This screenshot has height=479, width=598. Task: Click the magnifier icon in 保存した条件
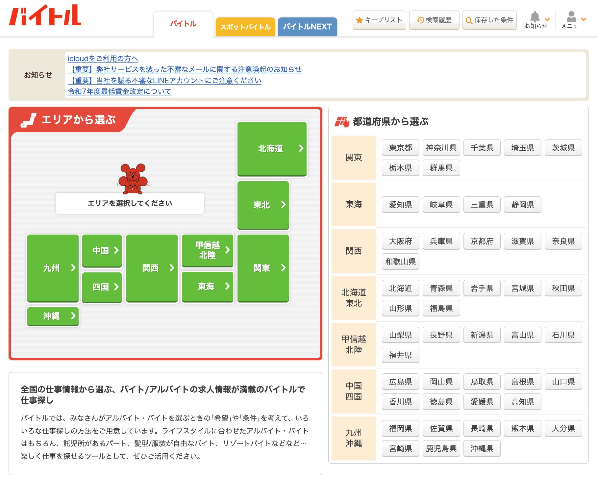(x=469, y=20)
